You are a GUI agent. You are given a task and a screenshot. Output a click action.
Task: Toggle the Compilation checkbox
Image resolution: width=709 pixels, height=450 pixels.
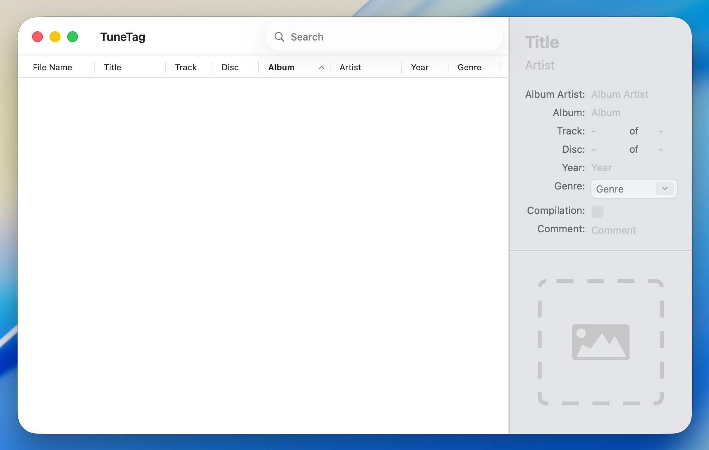click(597, 211)
